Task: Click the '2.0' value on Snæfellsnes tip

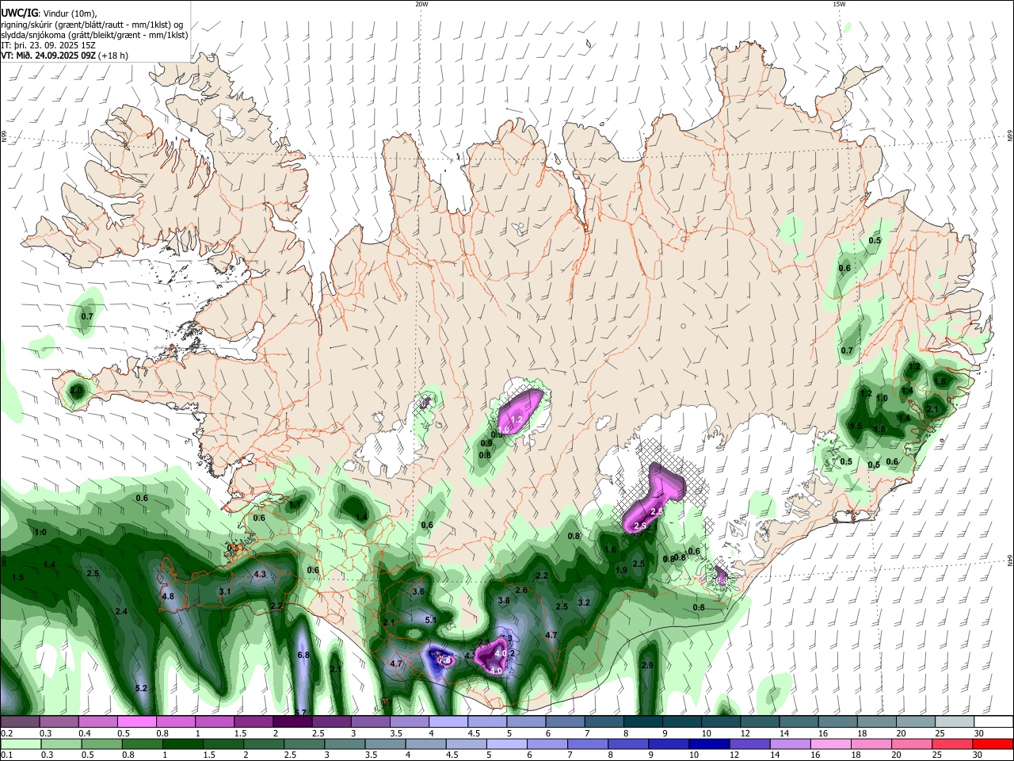Action: (76, 391)
